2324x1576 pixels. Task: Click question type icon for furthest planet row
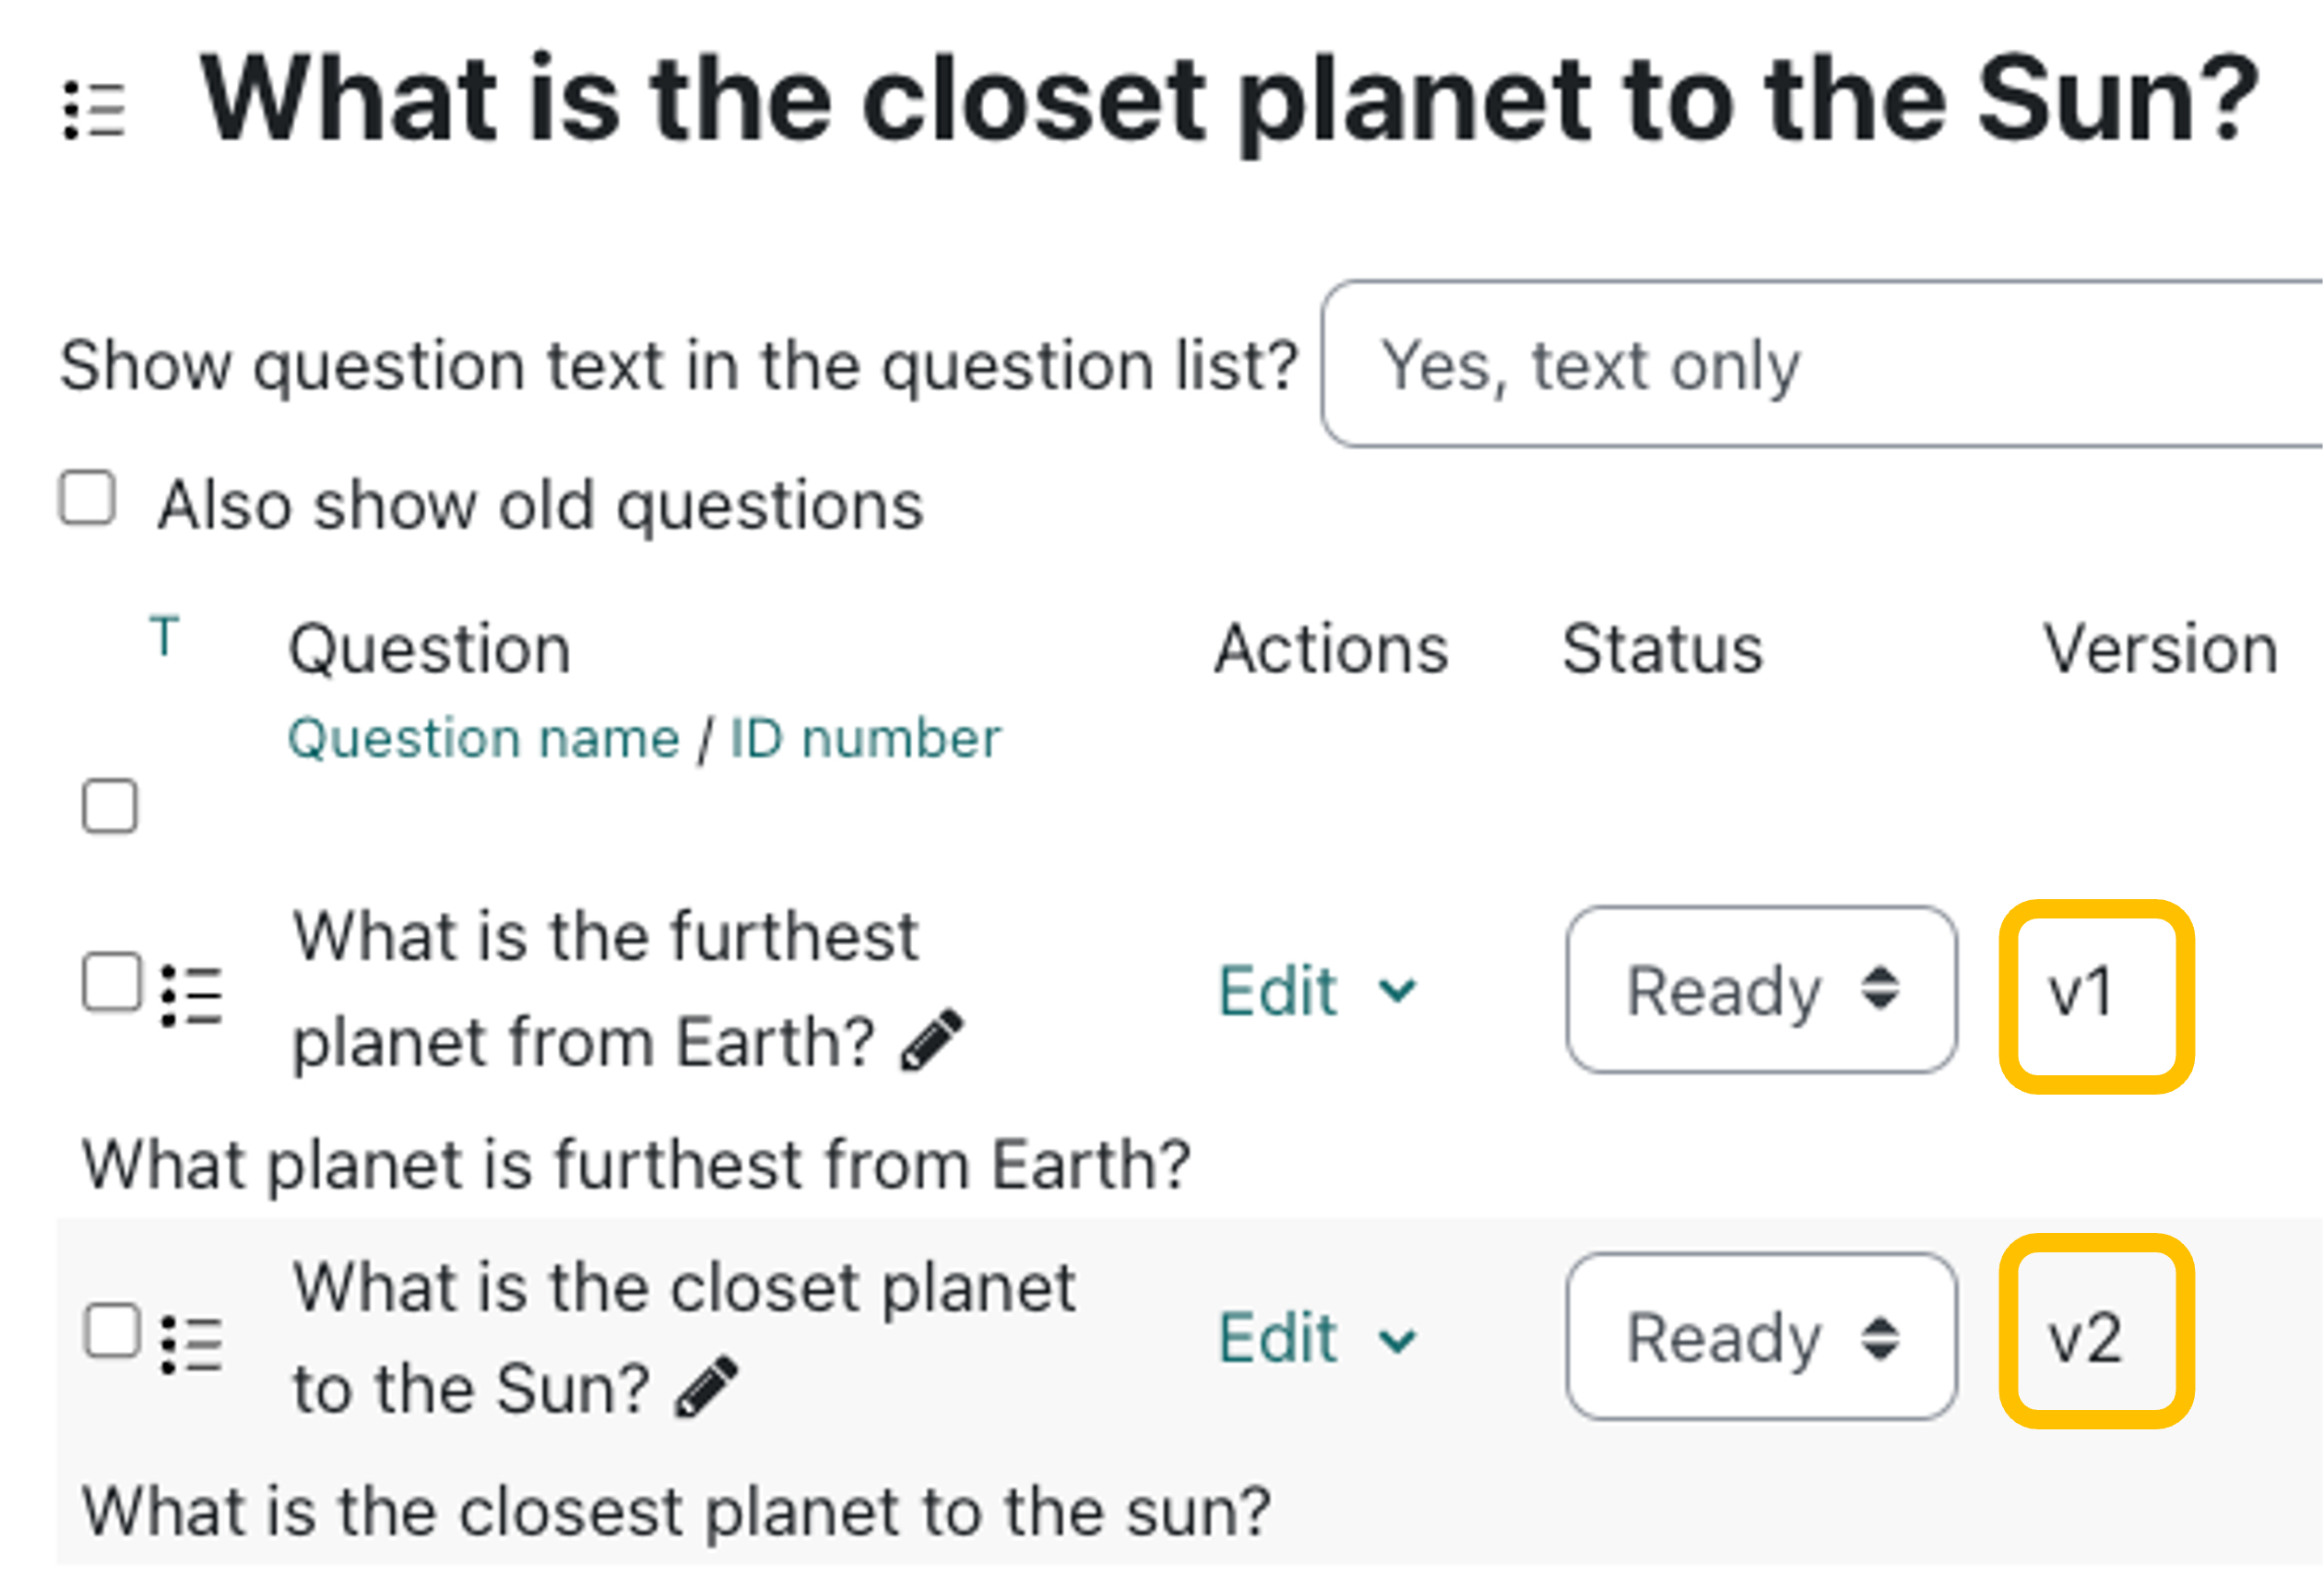[x=191, y=996]
